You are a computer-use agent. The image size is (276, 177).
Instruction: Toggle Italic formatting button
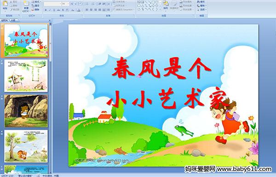50,10
